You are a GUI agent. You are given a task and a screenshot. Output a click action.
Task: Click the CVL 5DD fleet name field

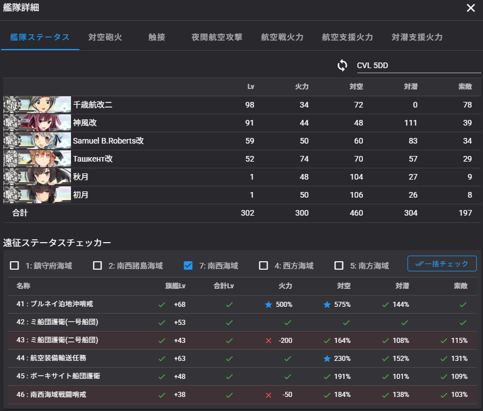coord(414,65)
